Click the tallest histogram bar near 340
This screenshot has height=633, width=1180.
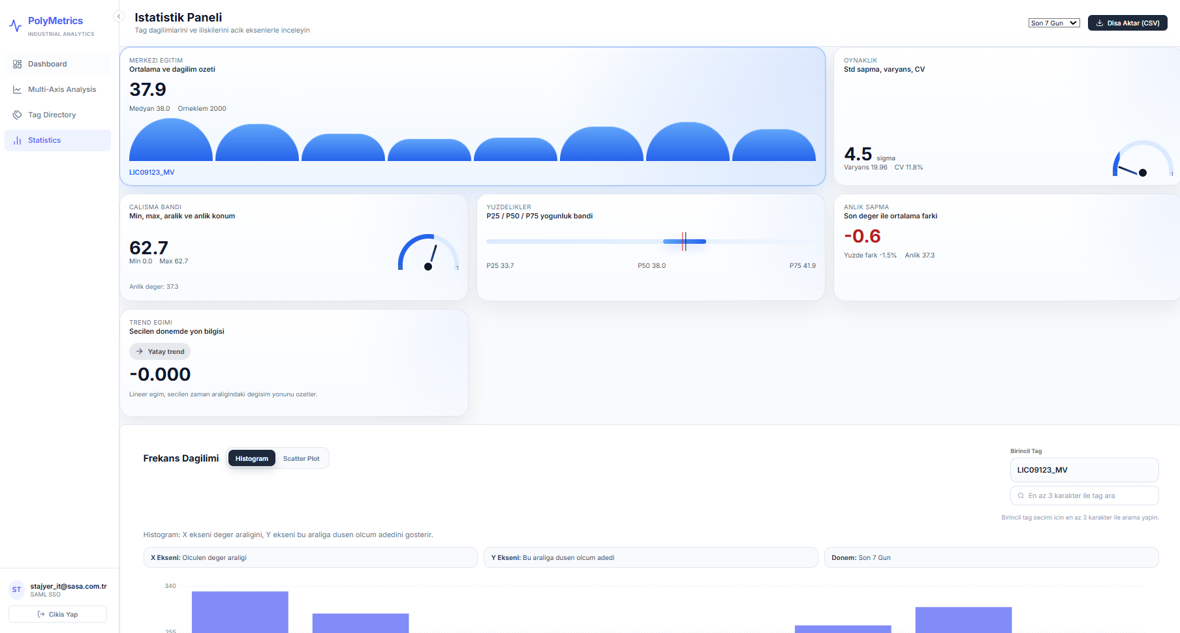(x=240, y=611)
